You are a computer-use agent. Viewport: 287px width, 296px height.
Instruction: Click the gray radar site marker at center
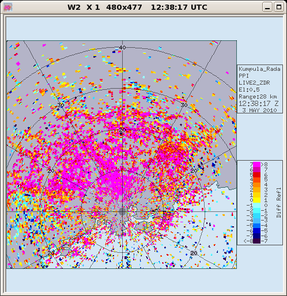coord(122,212)
